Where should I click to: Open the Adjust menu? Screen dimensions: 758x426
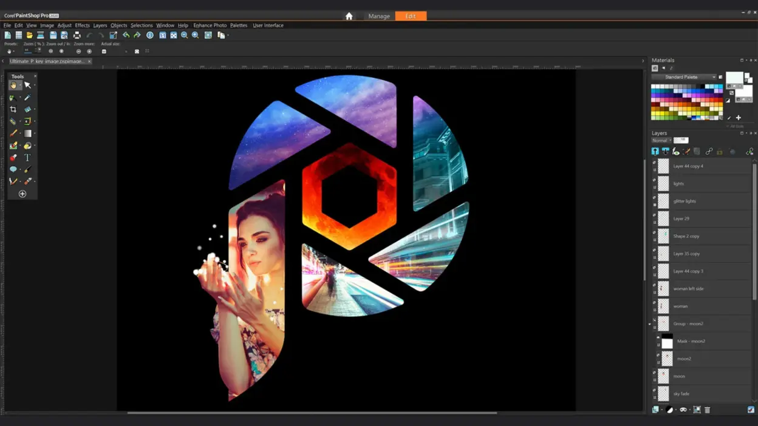[x=64, y=25]
